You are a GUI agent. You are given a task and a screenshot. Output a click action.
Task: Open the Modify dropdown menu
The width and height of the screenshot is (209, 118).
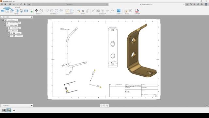click(x=39, y=14)
